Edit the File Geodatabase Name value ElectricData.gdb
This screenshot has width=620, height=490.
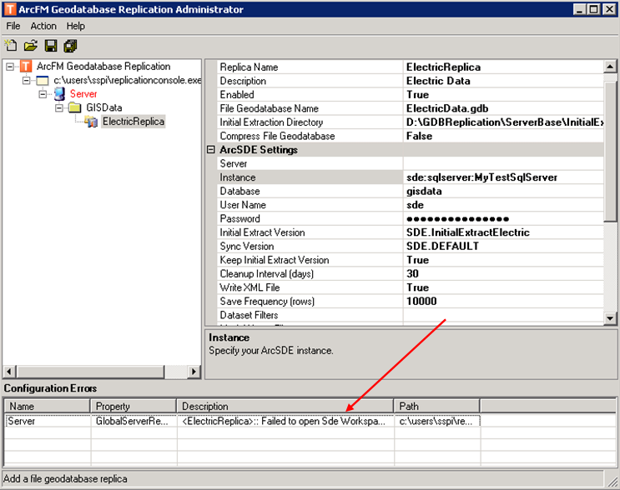pyautogui.click(x=503, y=108)
